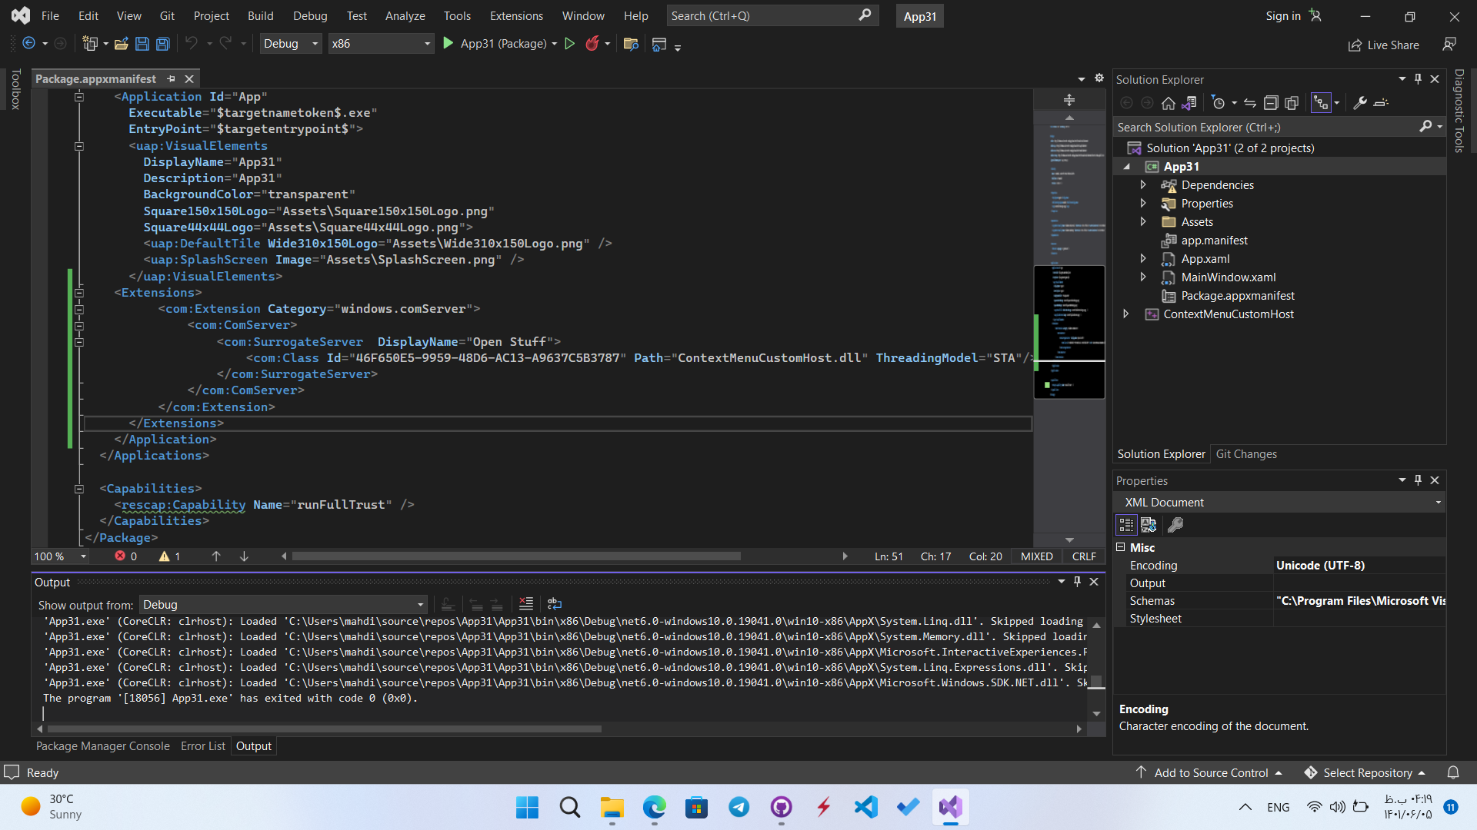This screenshot has height=830, width=1477.
Task: Click the Clear All icon in the Output toolbar
Action: click(x=526, y=604)
